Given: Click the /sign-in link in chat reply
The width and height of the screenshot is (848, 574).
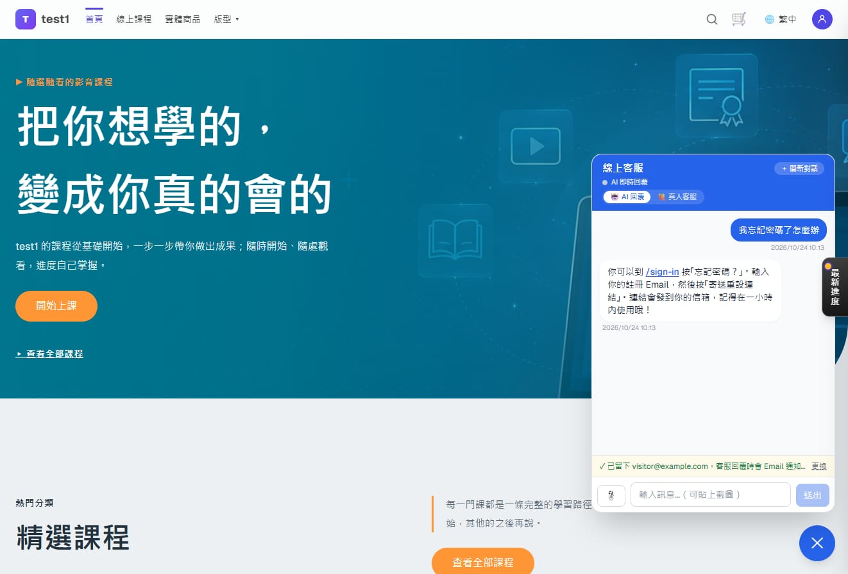Looking at the screenshot, I should coord(662,272).
